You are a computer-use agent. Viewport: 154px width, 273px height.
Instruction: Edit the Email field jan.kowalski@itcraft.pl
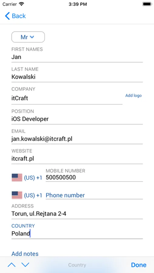click(x=77, y=139)
